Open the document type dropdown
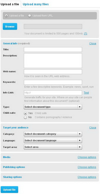The width and height of the screenshot is (100, 194). tap(53, 107)
